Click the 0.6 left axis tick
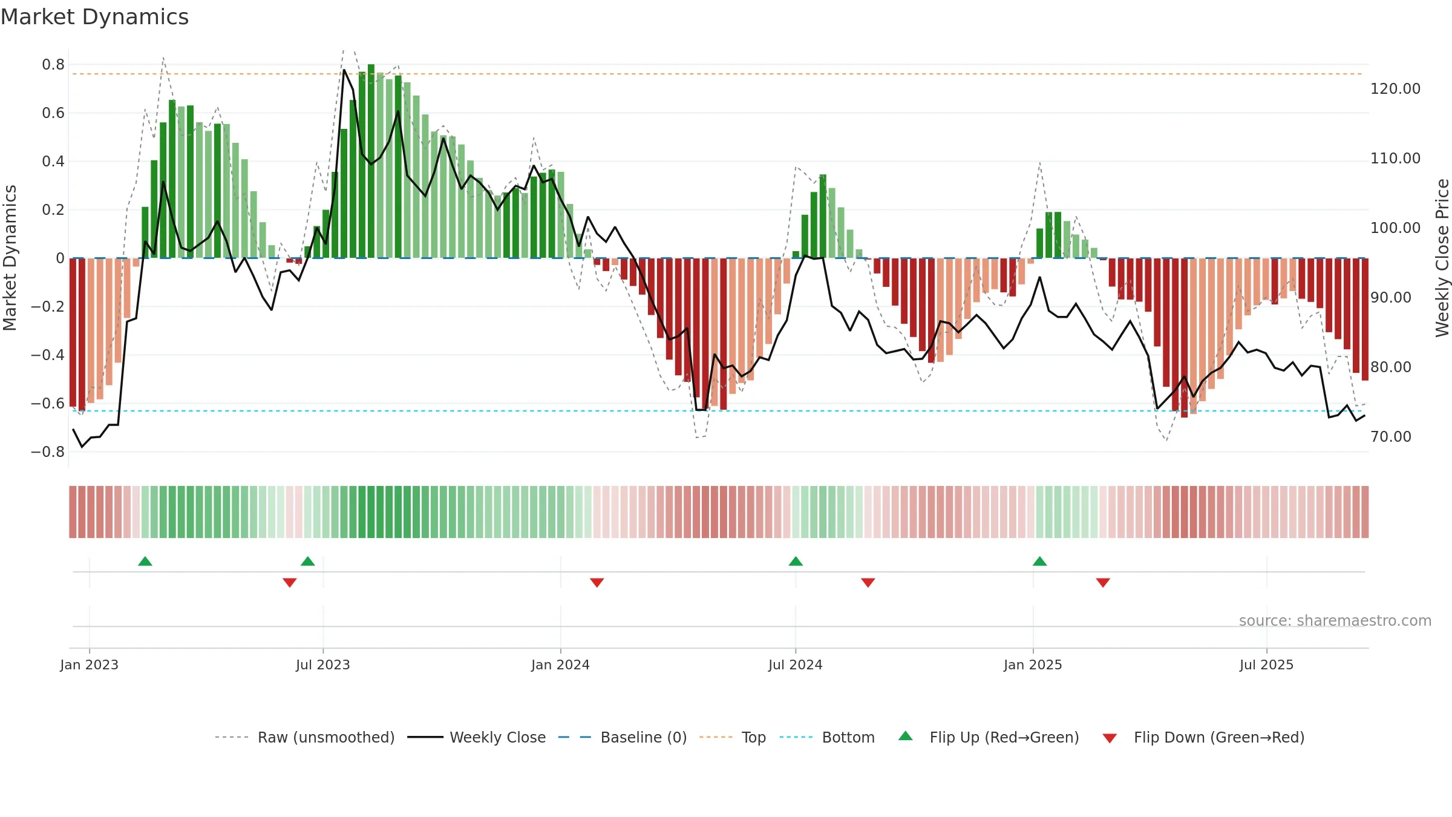Image resolution: width=1452 pixels, height=817 pixels. pos(53,113)
